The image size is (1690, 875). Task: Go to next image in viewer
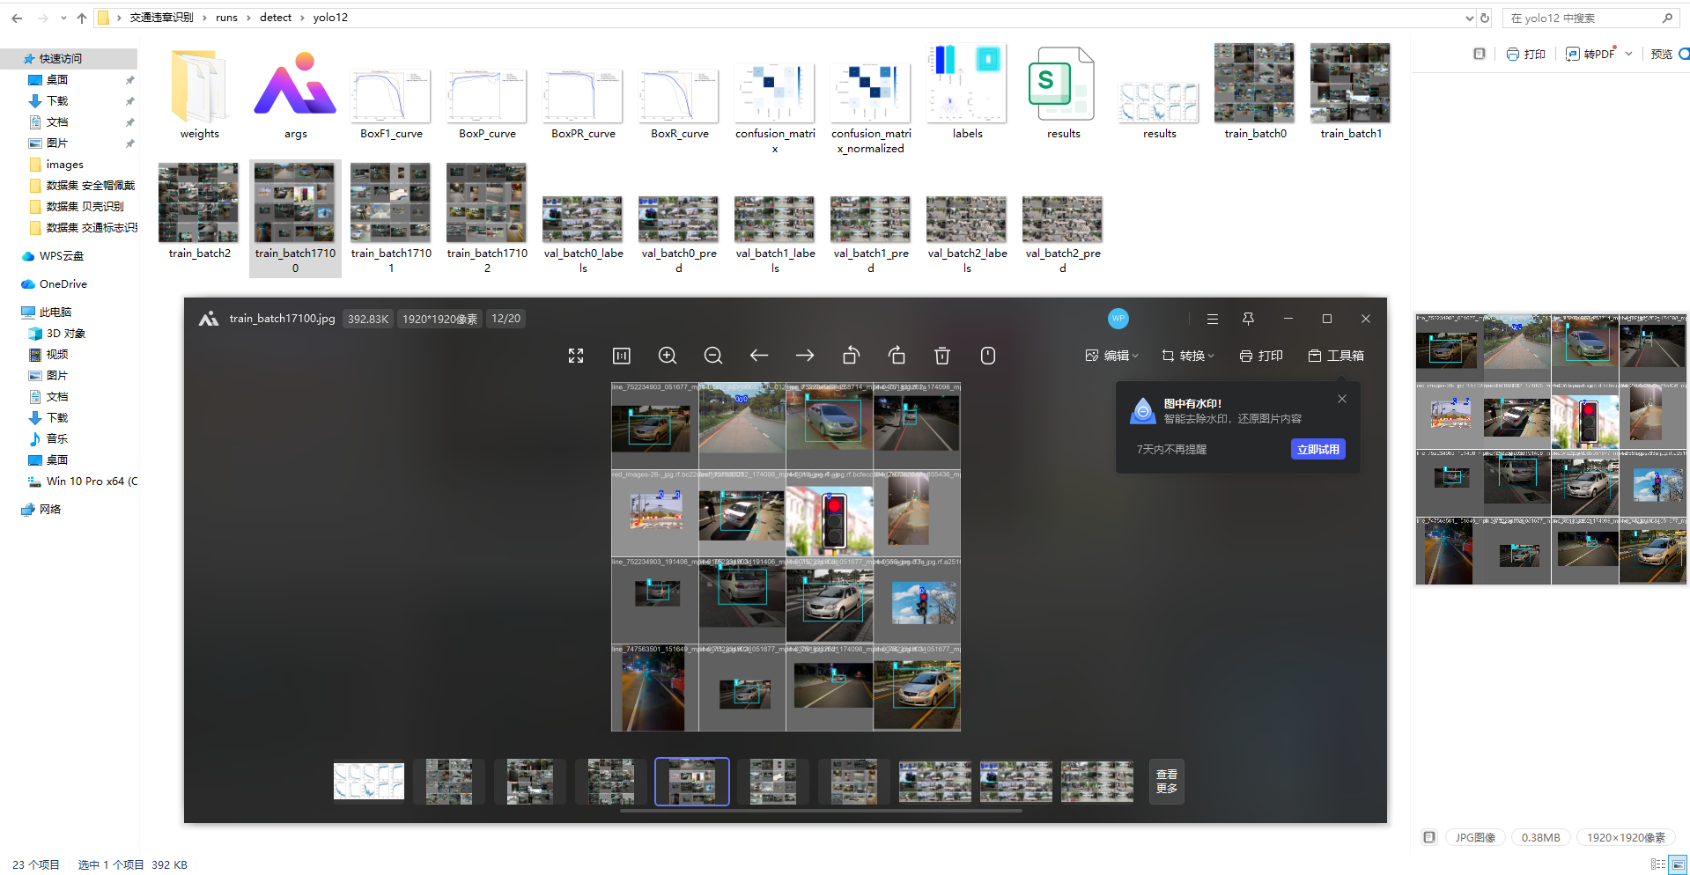coord(805,356)
